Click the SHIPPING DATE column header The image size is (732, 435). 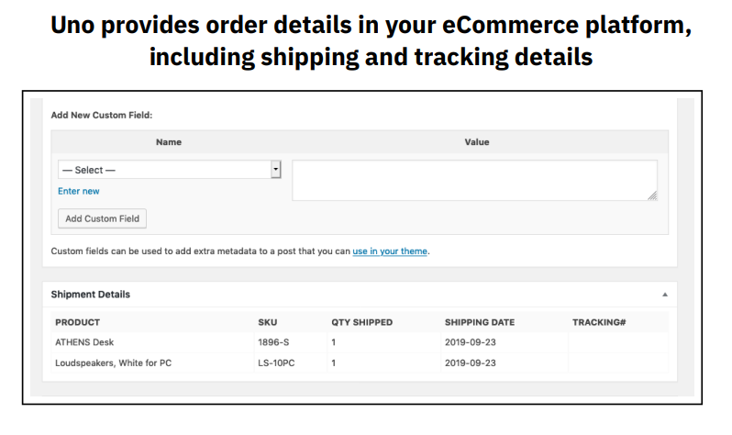coord(480,322)
